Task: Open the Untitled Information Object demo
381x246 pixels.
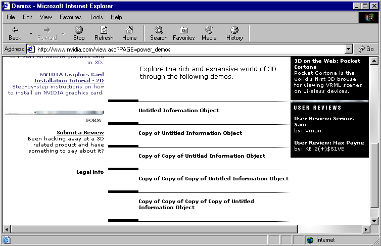Action: click(178, 110)
